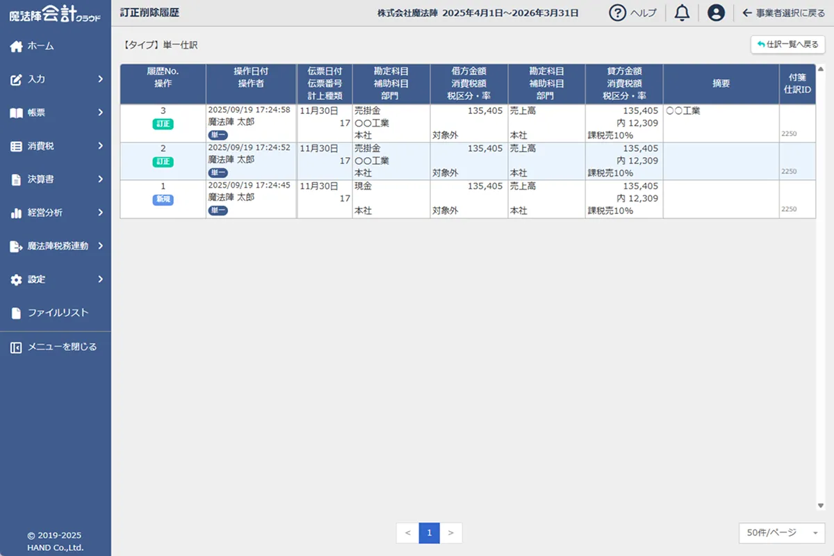The width and height of the screenshot is (834, 556).
Task: Click the scrollbar down arrow at table right
Action: tap(821, 506)
